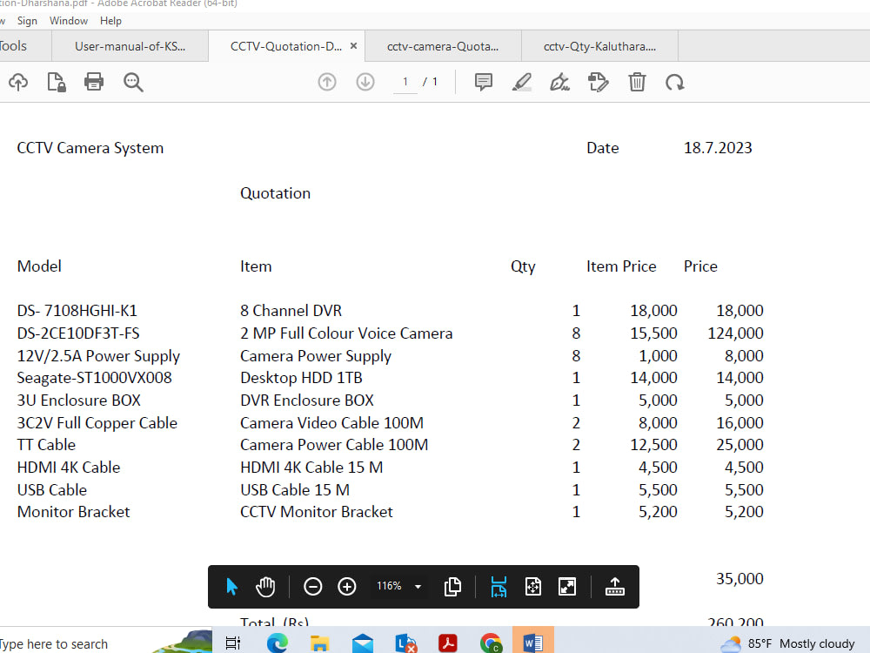870x653 pixels.
Task: Open the Window menu
Action: (x=69, y=21)
